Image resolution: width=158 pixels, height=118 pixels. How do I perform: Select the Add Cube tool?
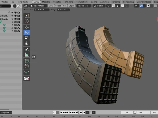27,61
